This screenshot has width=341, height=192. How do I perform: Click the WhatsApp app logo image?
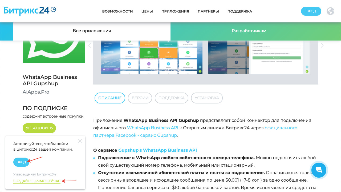pos(54,52)
